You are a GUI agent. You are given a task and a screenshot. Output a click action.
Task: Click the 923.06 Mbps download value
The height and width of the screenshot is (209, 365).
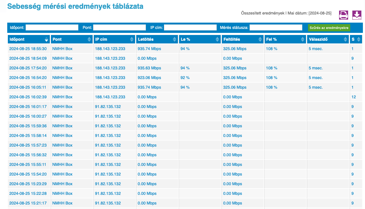pyautogui.click(x=149, y=78)
